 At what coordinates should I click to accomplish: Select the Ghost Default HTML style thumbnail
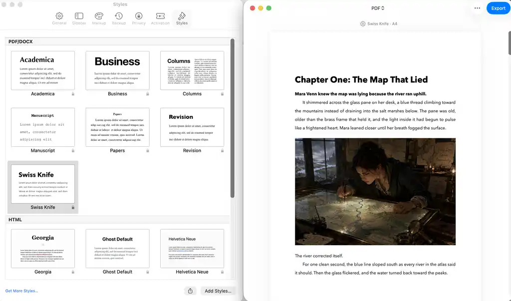click(117, 249)
